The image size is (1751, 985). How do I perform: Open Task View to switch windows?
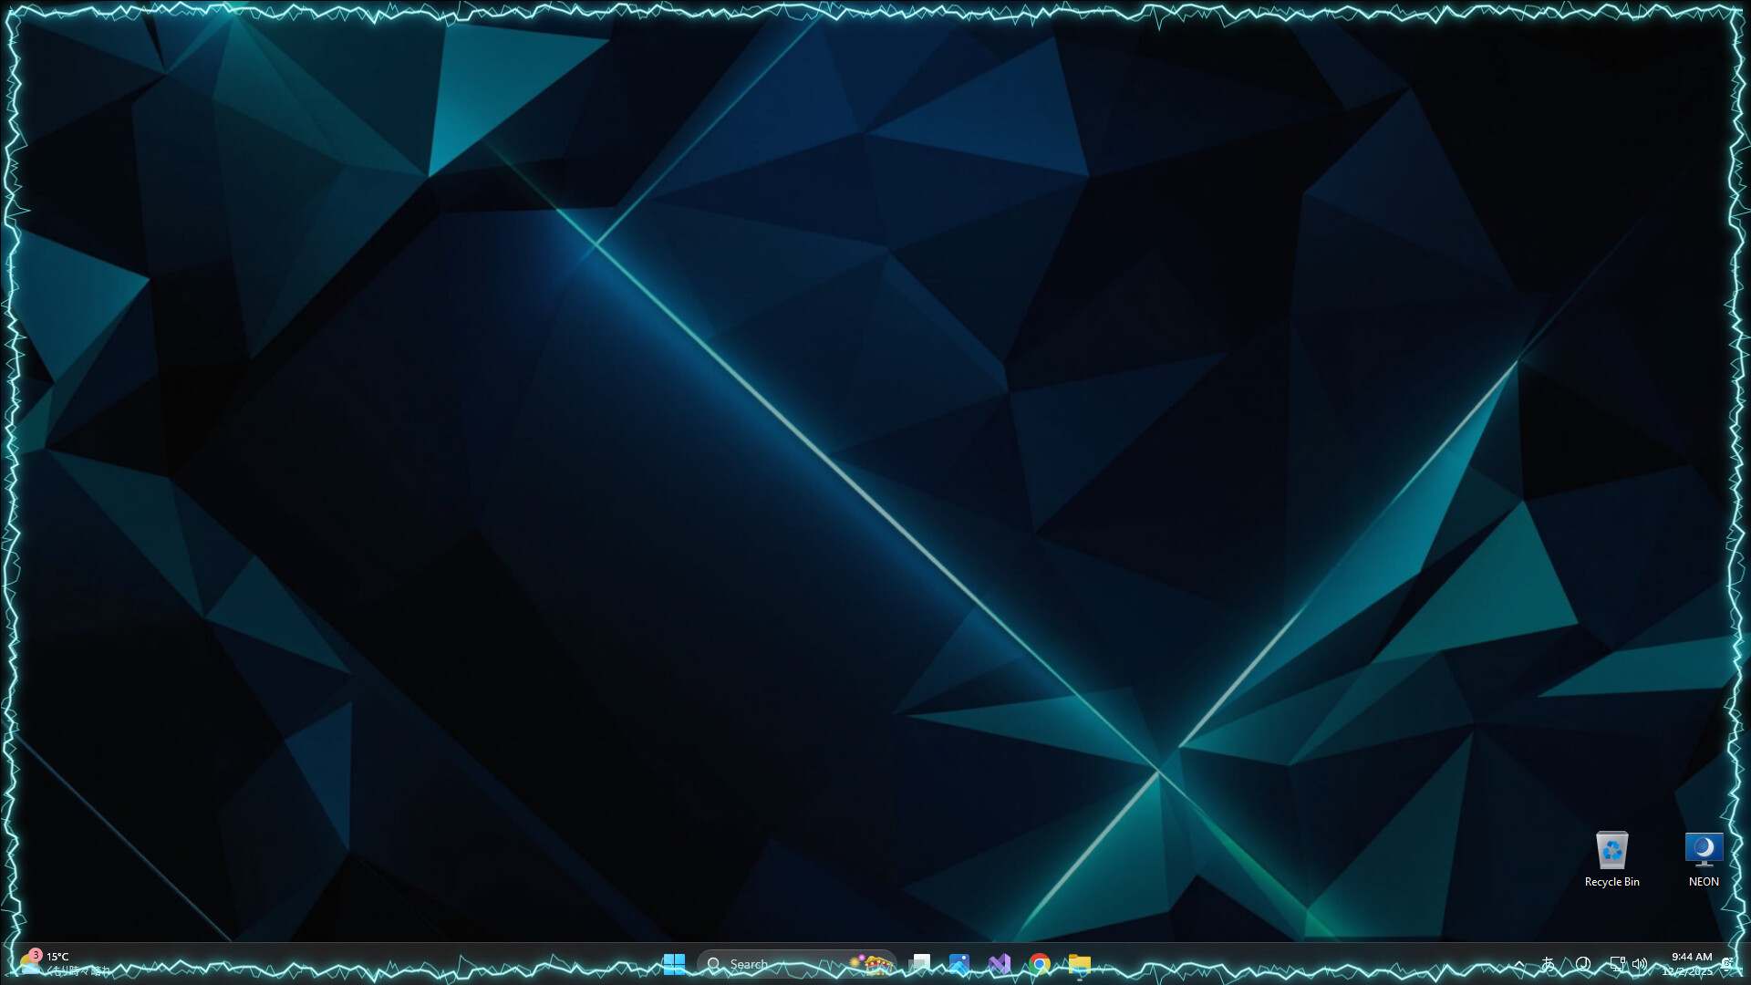(x=920, y=964)
